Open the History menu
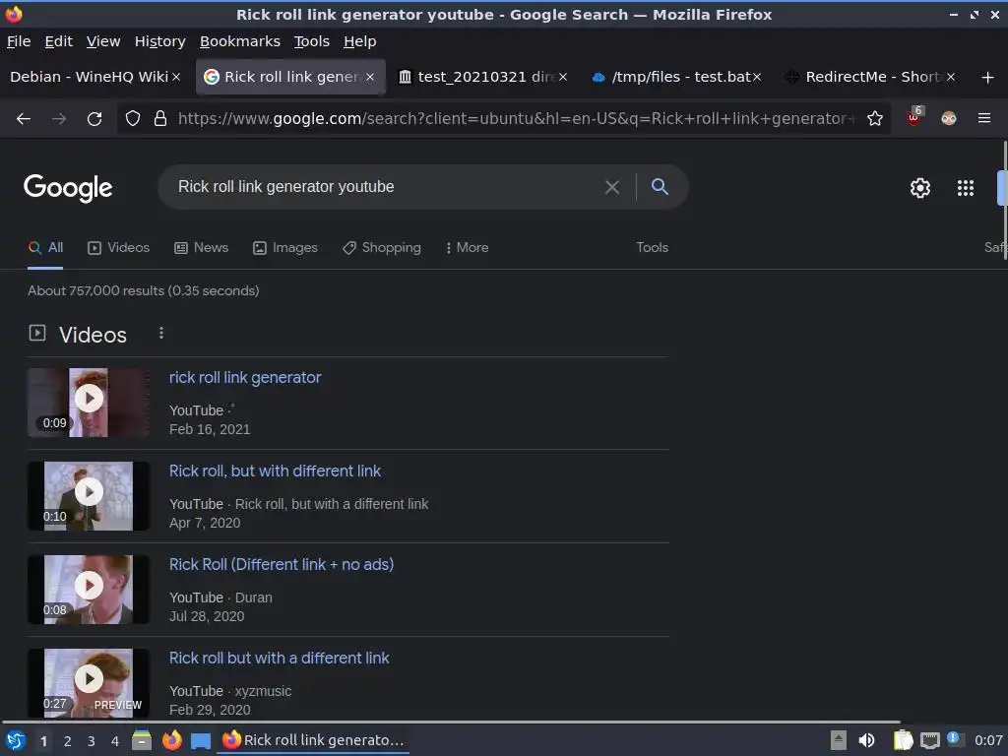The image size is (1008, 756). (160, 41)
